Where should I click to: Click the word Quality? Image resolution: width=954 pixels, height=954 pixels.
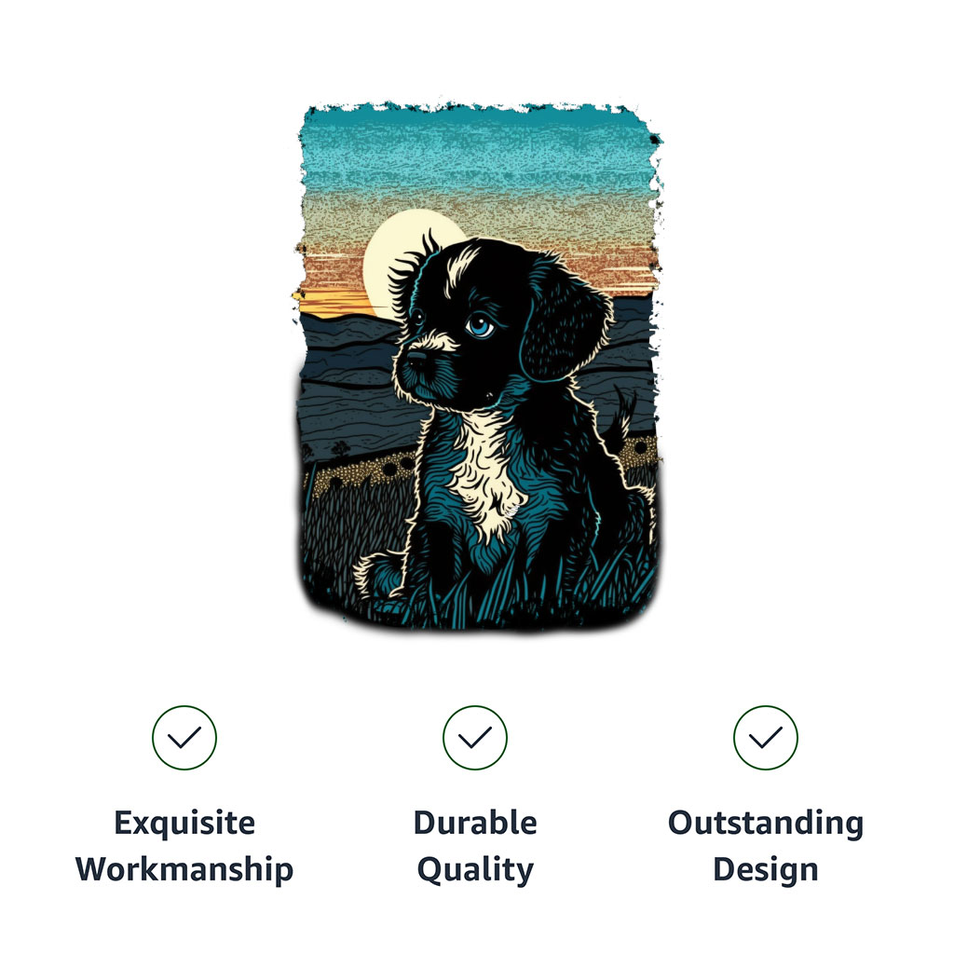click(x=475, y=870)
